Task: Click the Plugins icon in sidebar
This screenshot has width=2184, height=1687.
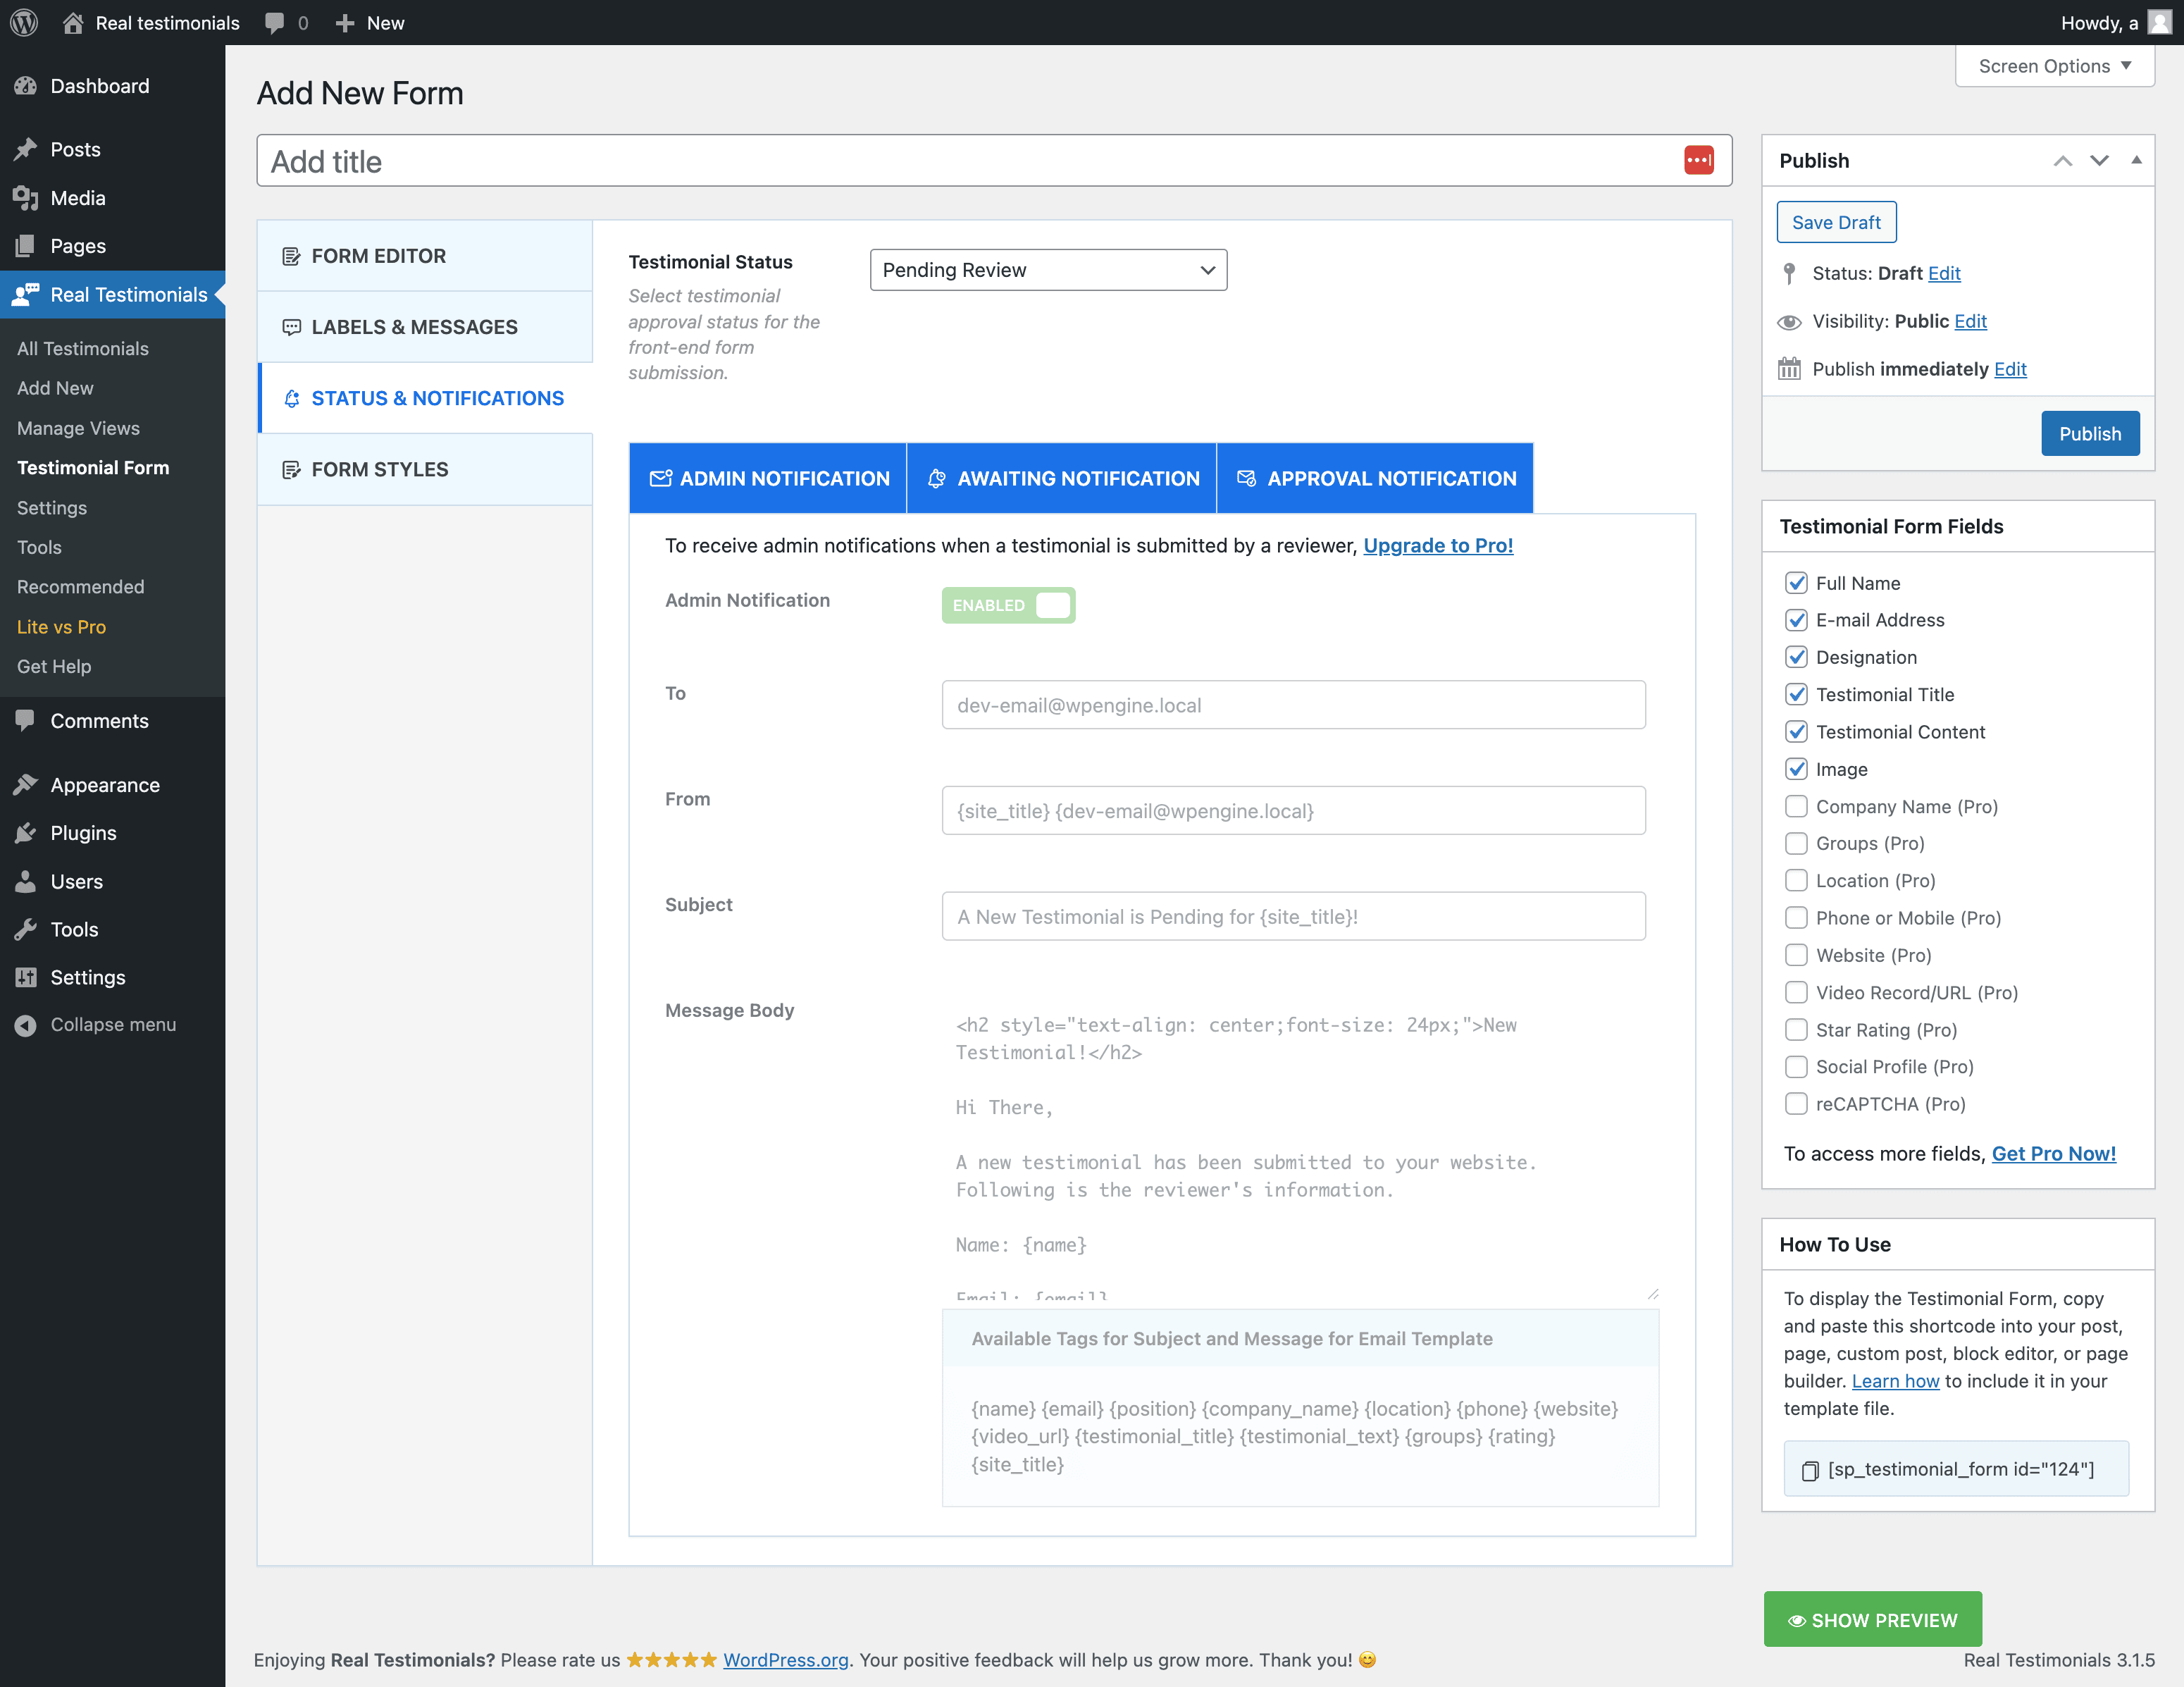Action: click(x=26, y=833)
